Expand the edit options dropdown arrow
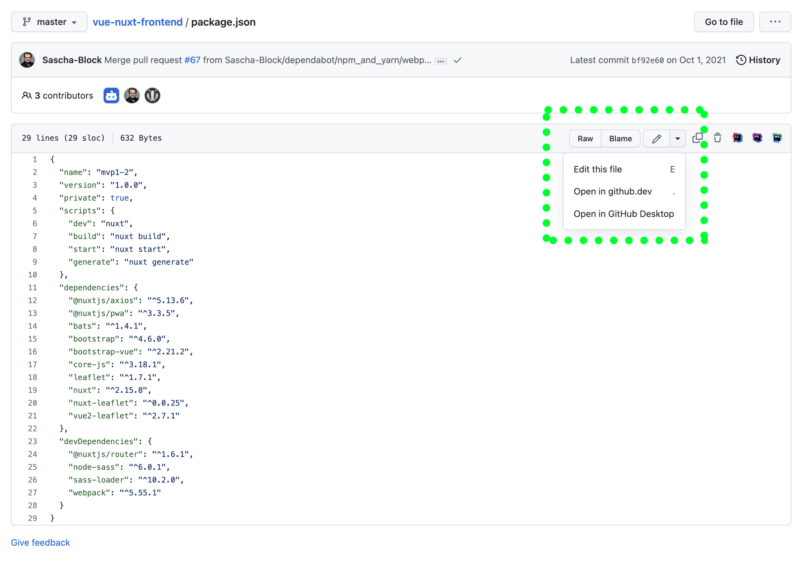The height and width of the screenshot is (571, 801). (677, 138)
